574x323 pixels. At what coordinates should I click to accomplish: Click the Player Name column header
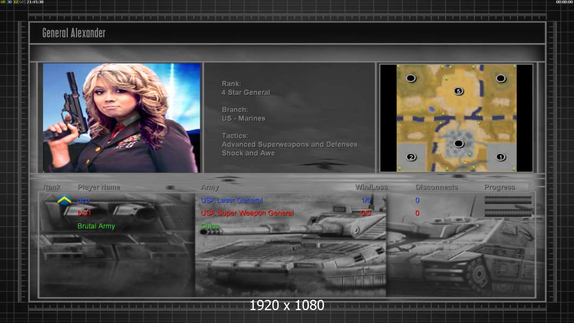point(99,187)
